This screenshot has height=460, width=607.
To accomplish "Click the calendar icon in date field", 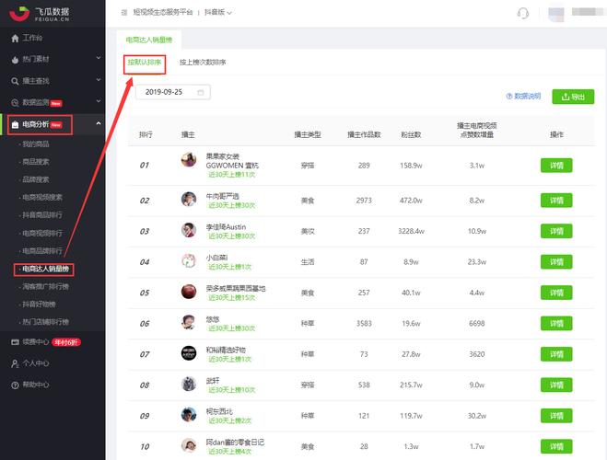I will (x=200, y=92).
